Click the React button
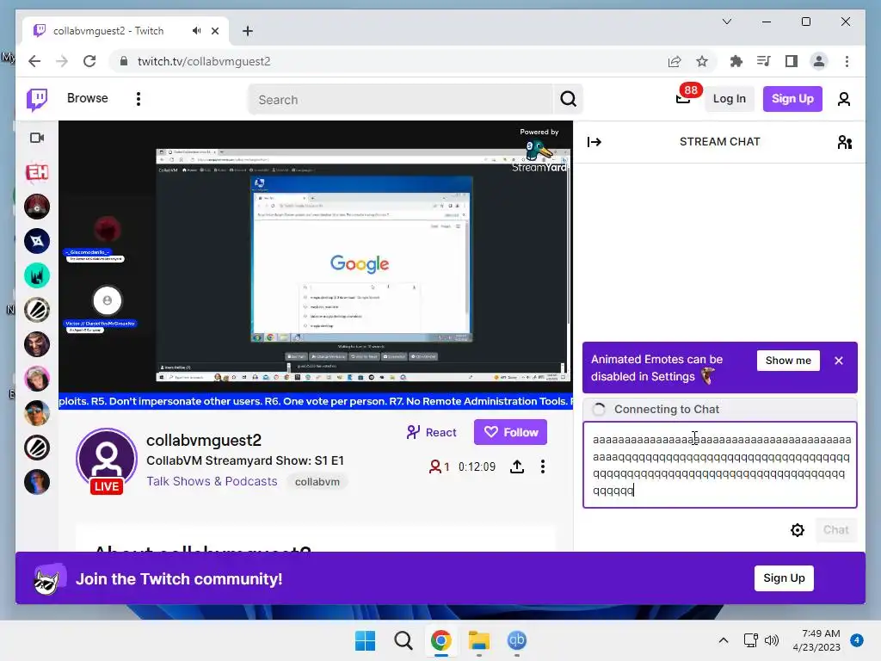 click(432, 432)
